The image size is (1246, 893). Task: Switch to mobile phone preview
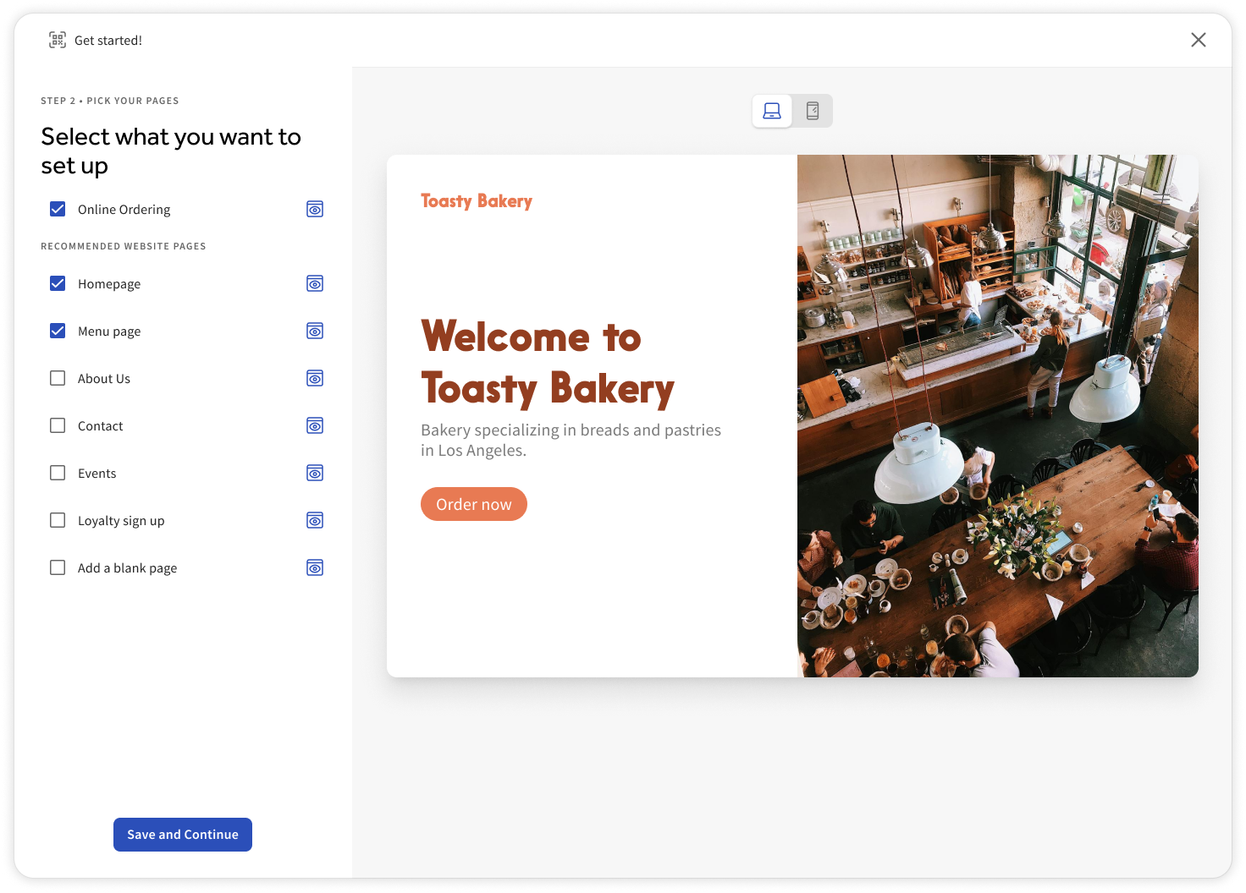(x=813, y=111)
